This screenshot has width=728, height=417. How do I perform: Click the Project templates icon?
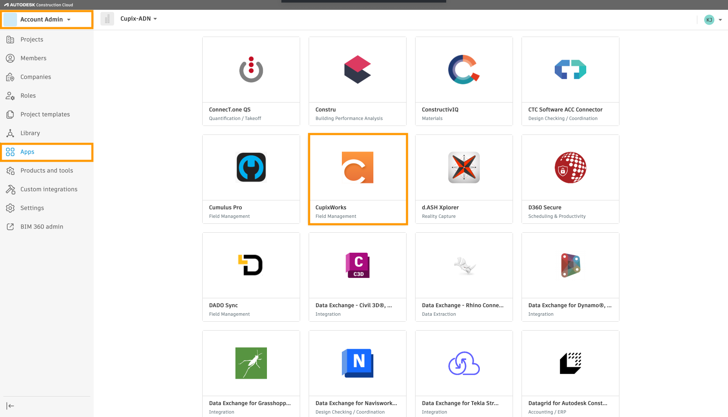point(10,114)
